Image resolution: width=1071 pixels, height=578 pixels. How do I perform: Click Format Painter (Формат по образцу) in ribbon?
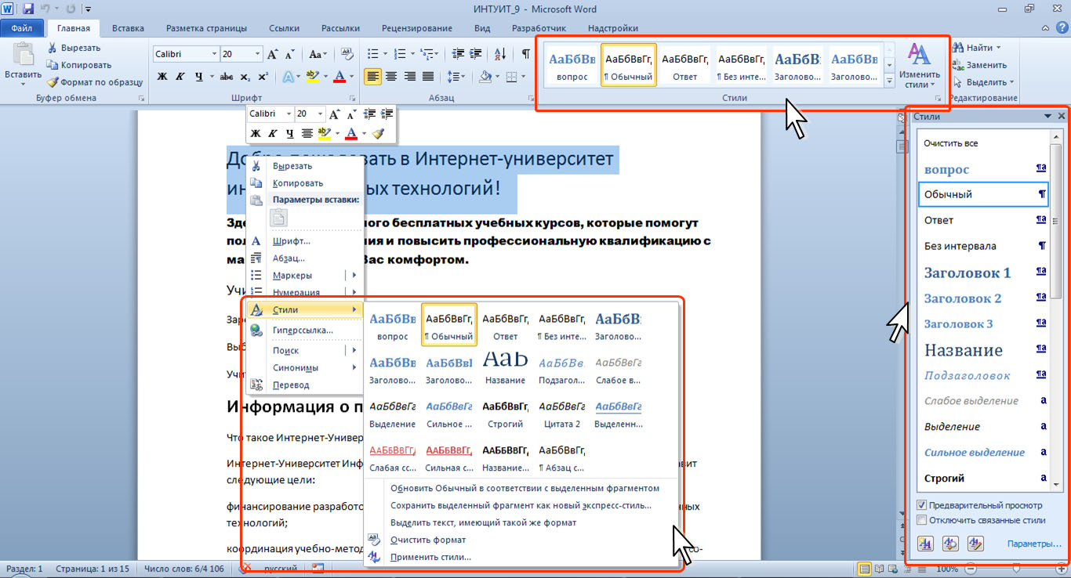point(95,82)
